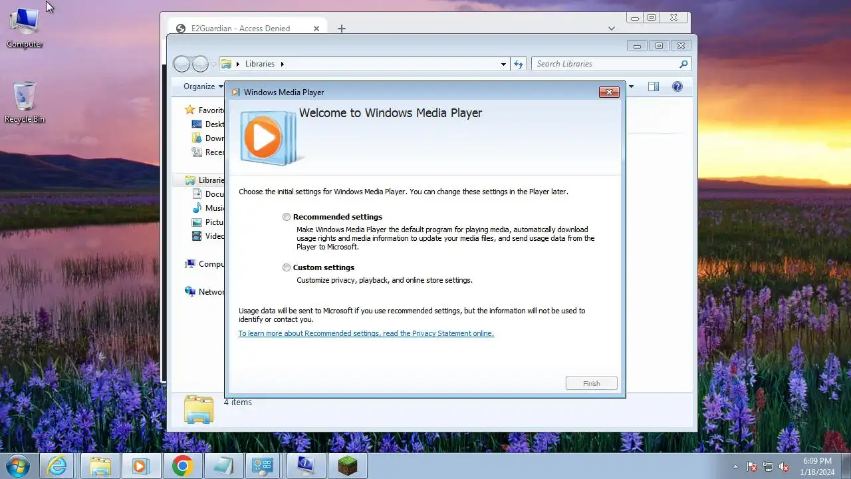Toggle the Explorer preview pane button
This screenshot has width=851, height=479.
click(654, 86)
